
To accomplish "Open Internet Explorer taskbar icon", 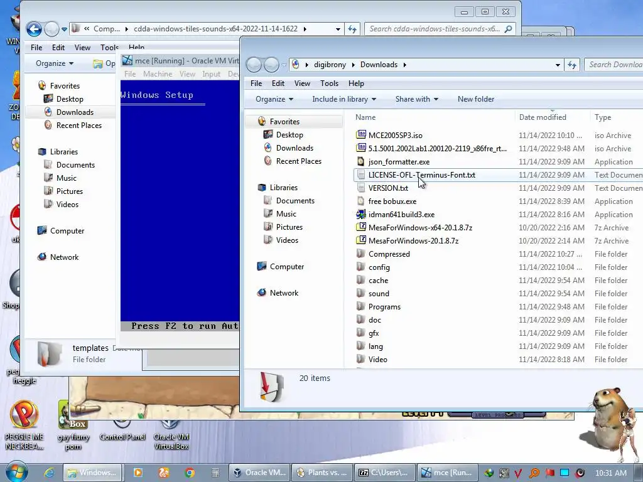I will click(49, 473).
